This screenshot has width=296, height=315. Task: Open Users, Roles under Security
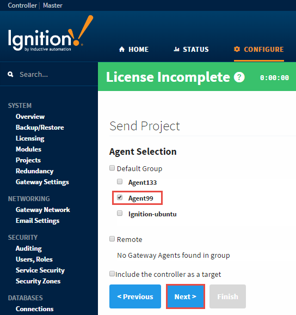pos(34,259)
